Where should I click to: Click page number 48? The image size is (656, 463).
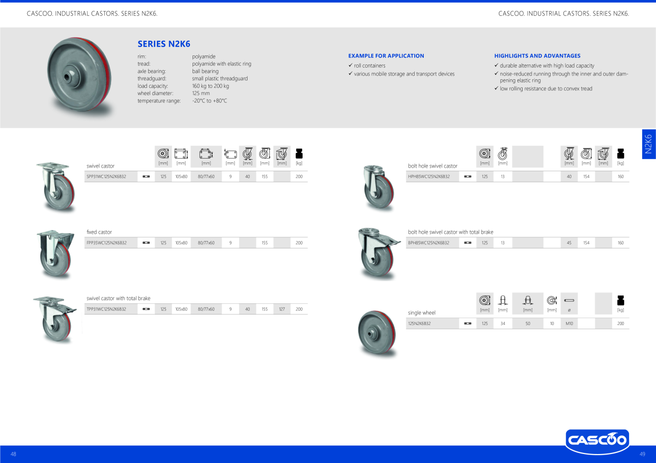click(13, 454)
